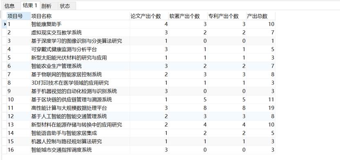340x160 pixels.
Task: Select the 虚拟现实交互教学系统 project name cell
Action: (x=80, y=32)
